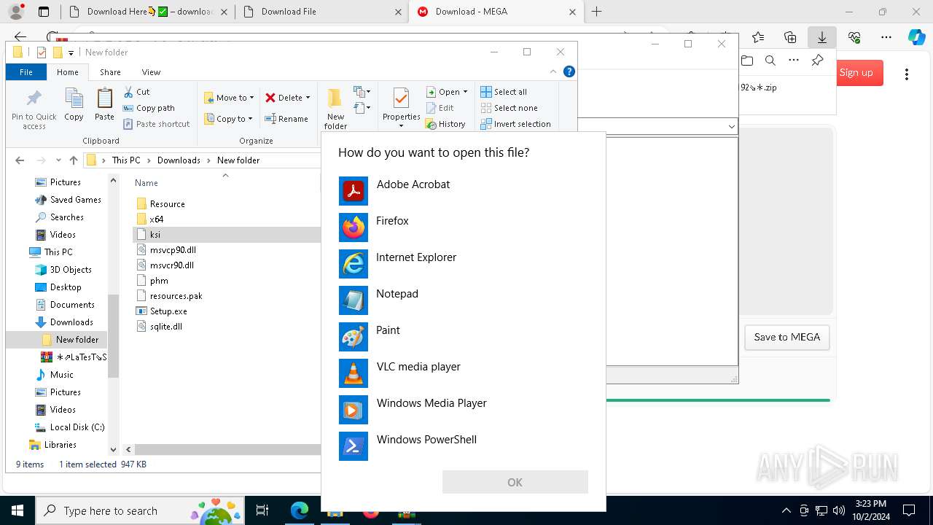Screen dimensions: 933x525
Task: Select Paint as the opening app
Action: tap(463, 337)
